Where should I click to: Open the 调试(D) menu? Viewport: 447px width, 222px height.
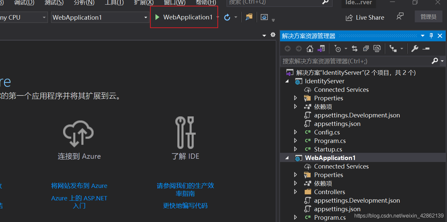tap(24, 2)
